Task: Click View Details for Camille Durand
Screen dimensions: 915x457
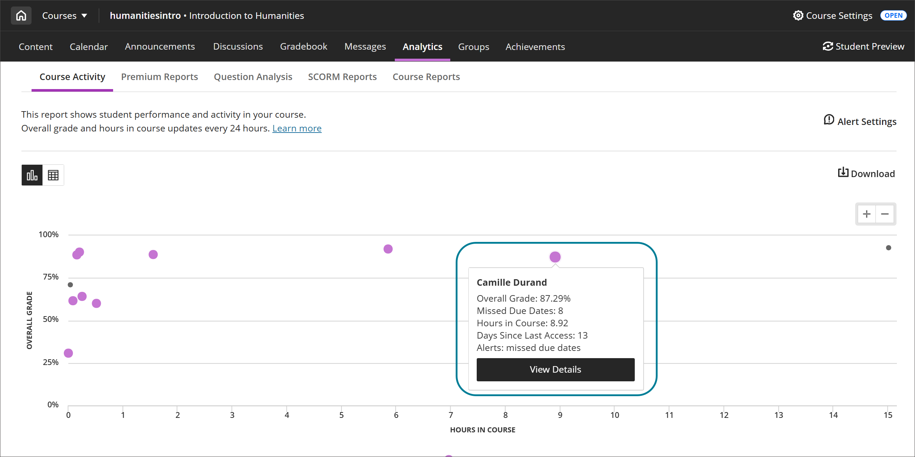Action: point(555,369)
